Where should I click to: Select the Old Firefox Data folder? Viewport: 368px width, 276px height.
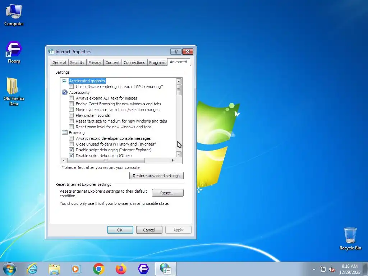pos(14,92)
